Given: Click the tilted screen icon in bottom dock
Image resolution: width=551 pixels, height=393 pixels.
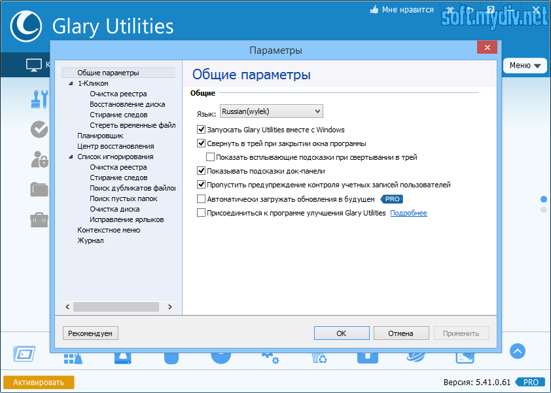Looking at the screenshot, I should (24, 354).
